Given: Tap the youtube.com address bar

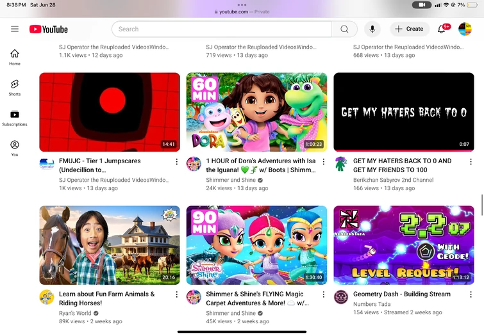Looking at the screenshot, I should coord(242,12).
